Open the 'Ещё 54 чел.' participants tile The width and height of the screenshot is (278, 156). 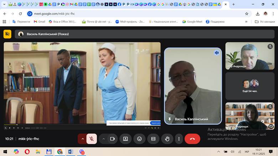tap(249, 86)
